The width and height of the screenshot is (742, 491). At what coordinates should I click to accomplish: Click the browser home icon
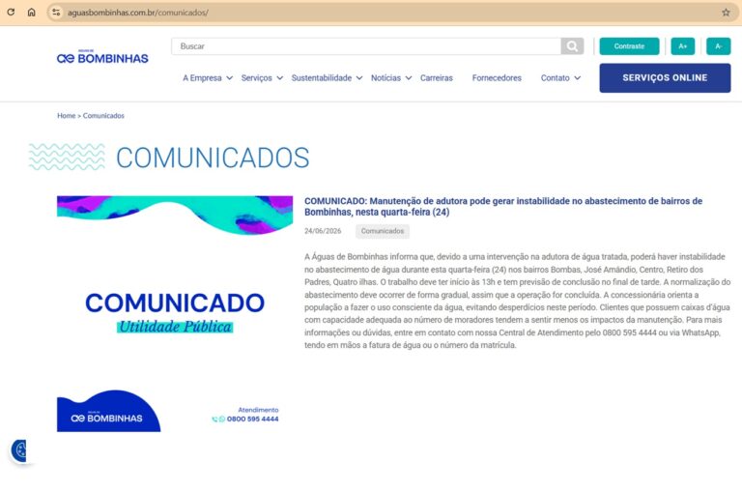click(31, 13)
